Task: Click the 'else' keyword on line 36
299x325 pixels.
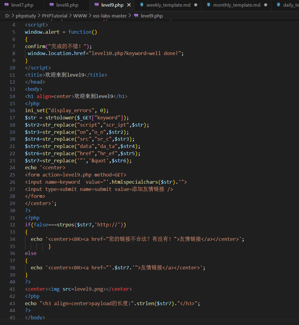Action: [31, 253]
